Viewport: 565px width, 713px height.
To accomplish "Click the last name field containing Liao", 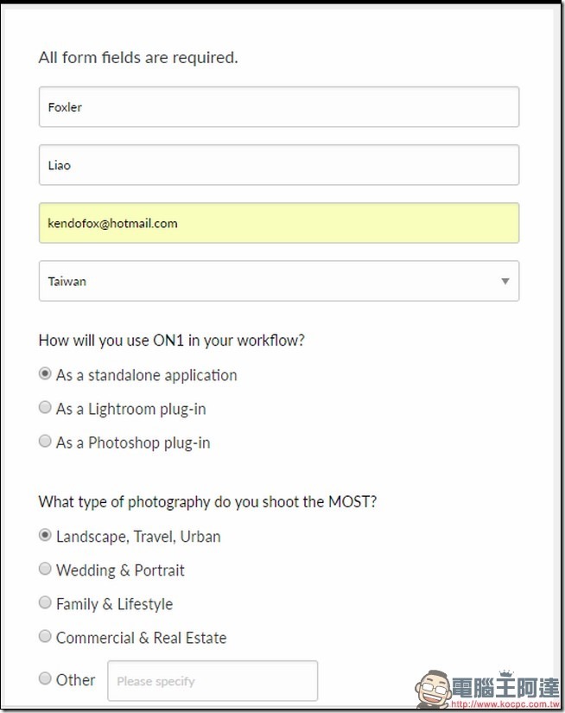I will (279, 164).
